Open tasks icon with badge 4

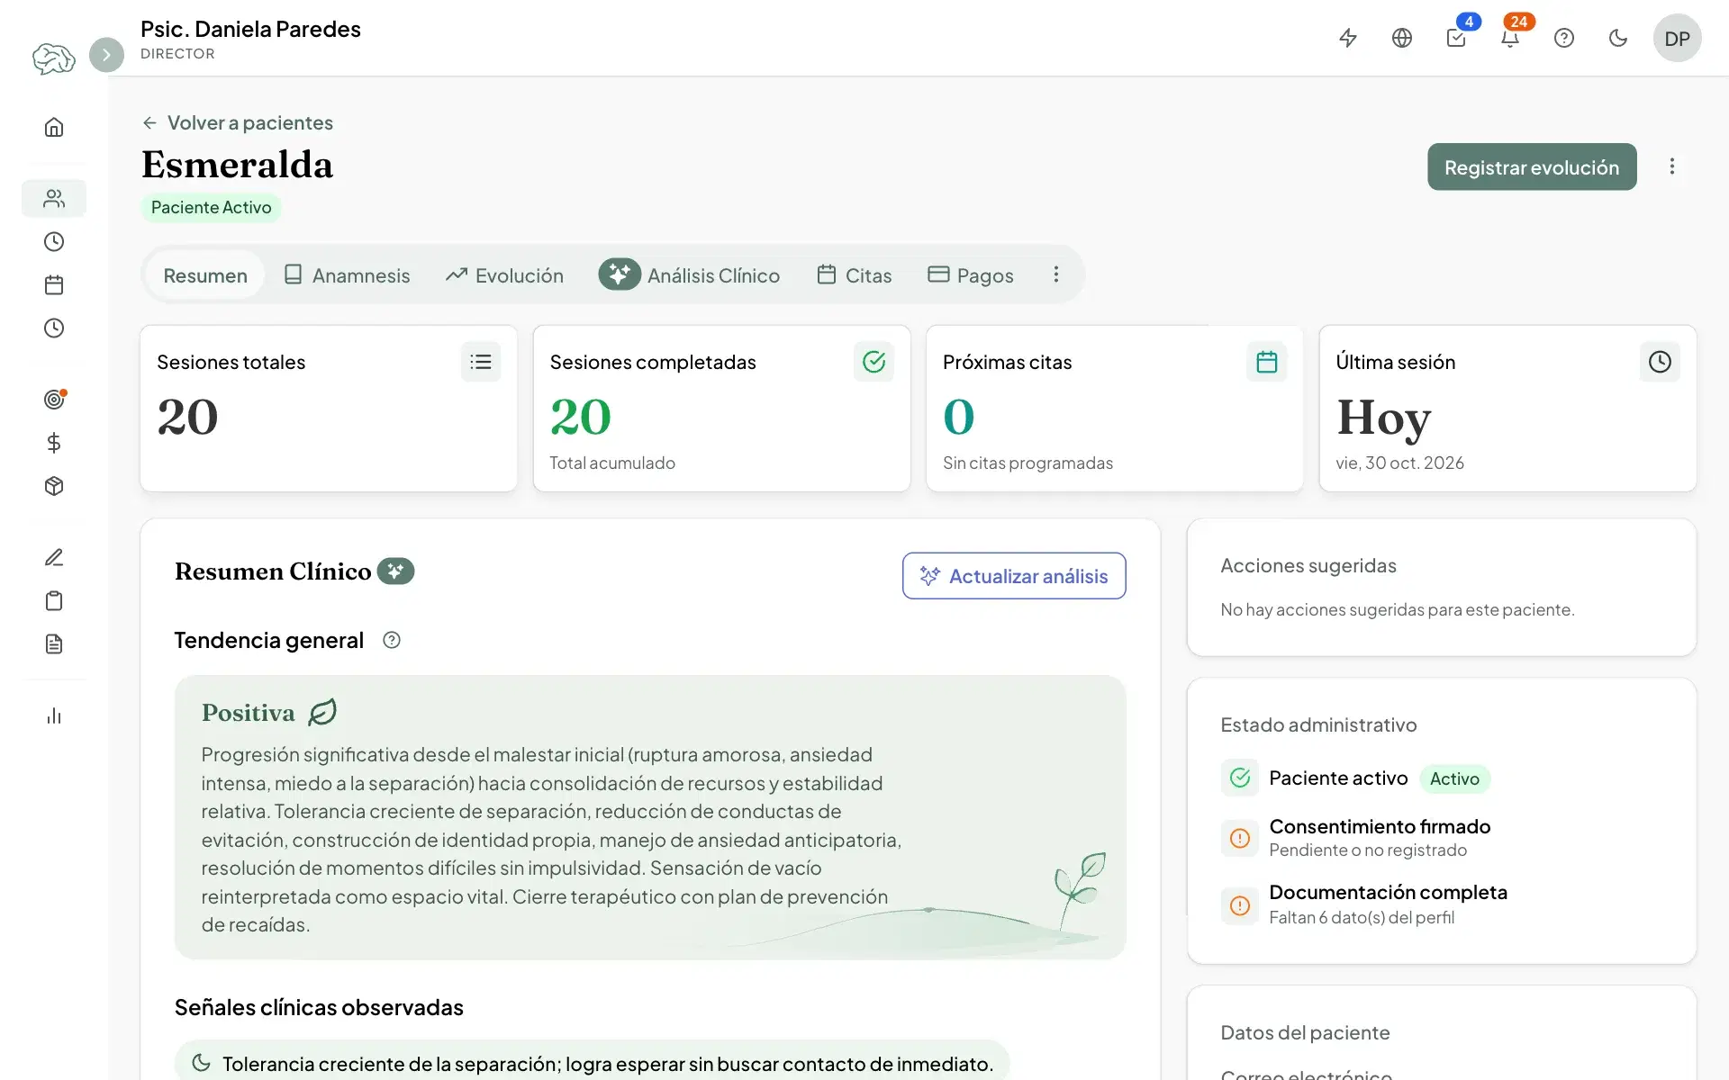tap(1456, 38)
